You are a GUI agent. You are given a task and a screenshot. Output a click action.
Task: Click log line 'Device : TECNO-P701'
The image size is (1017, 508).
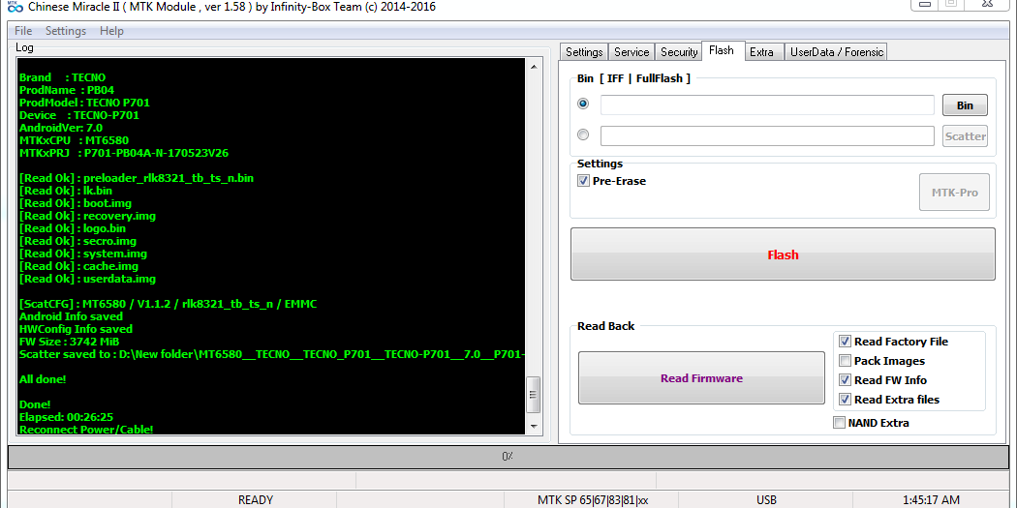tap(79, 115)
